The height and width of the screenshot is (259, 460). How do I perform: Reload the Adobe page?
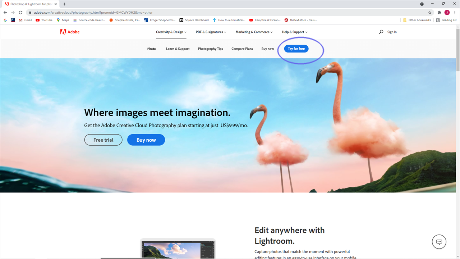tap(20, 12)
